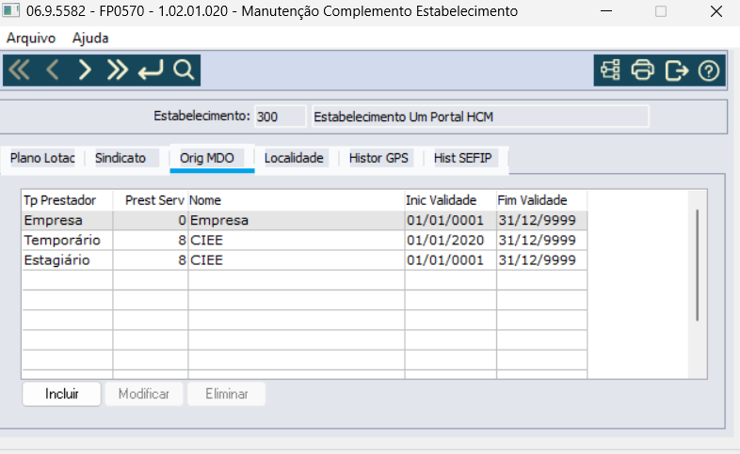
Task: Click the CIEE name in Estagiário row
Action: [x=296, y=260]
